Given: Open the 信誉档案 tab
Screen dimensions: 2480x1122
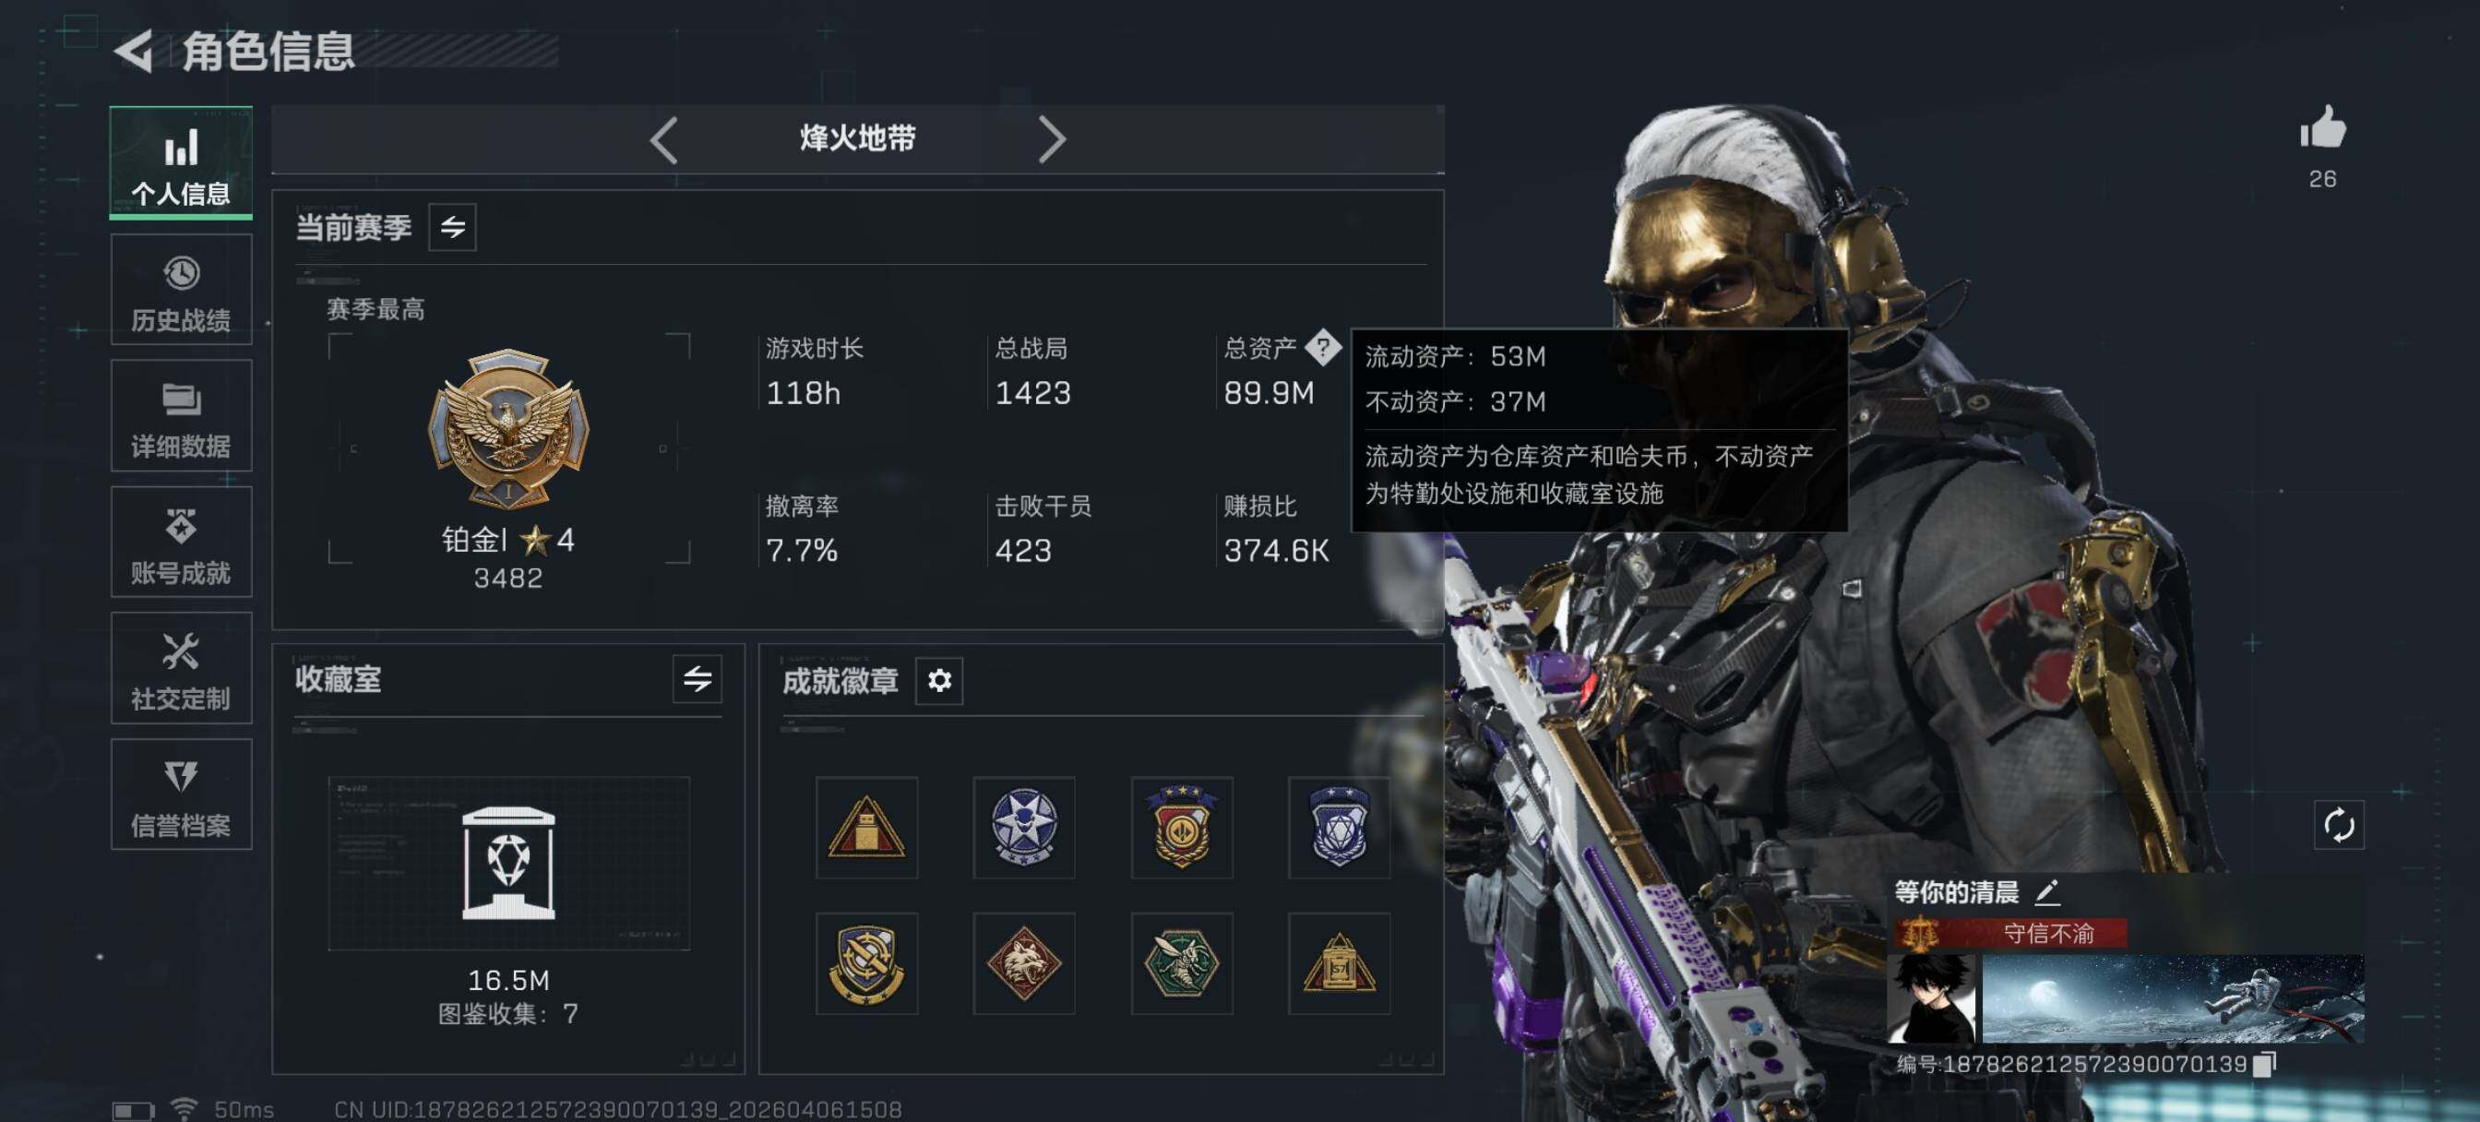Looking at the screenshot, I should (x=181, y=794).
